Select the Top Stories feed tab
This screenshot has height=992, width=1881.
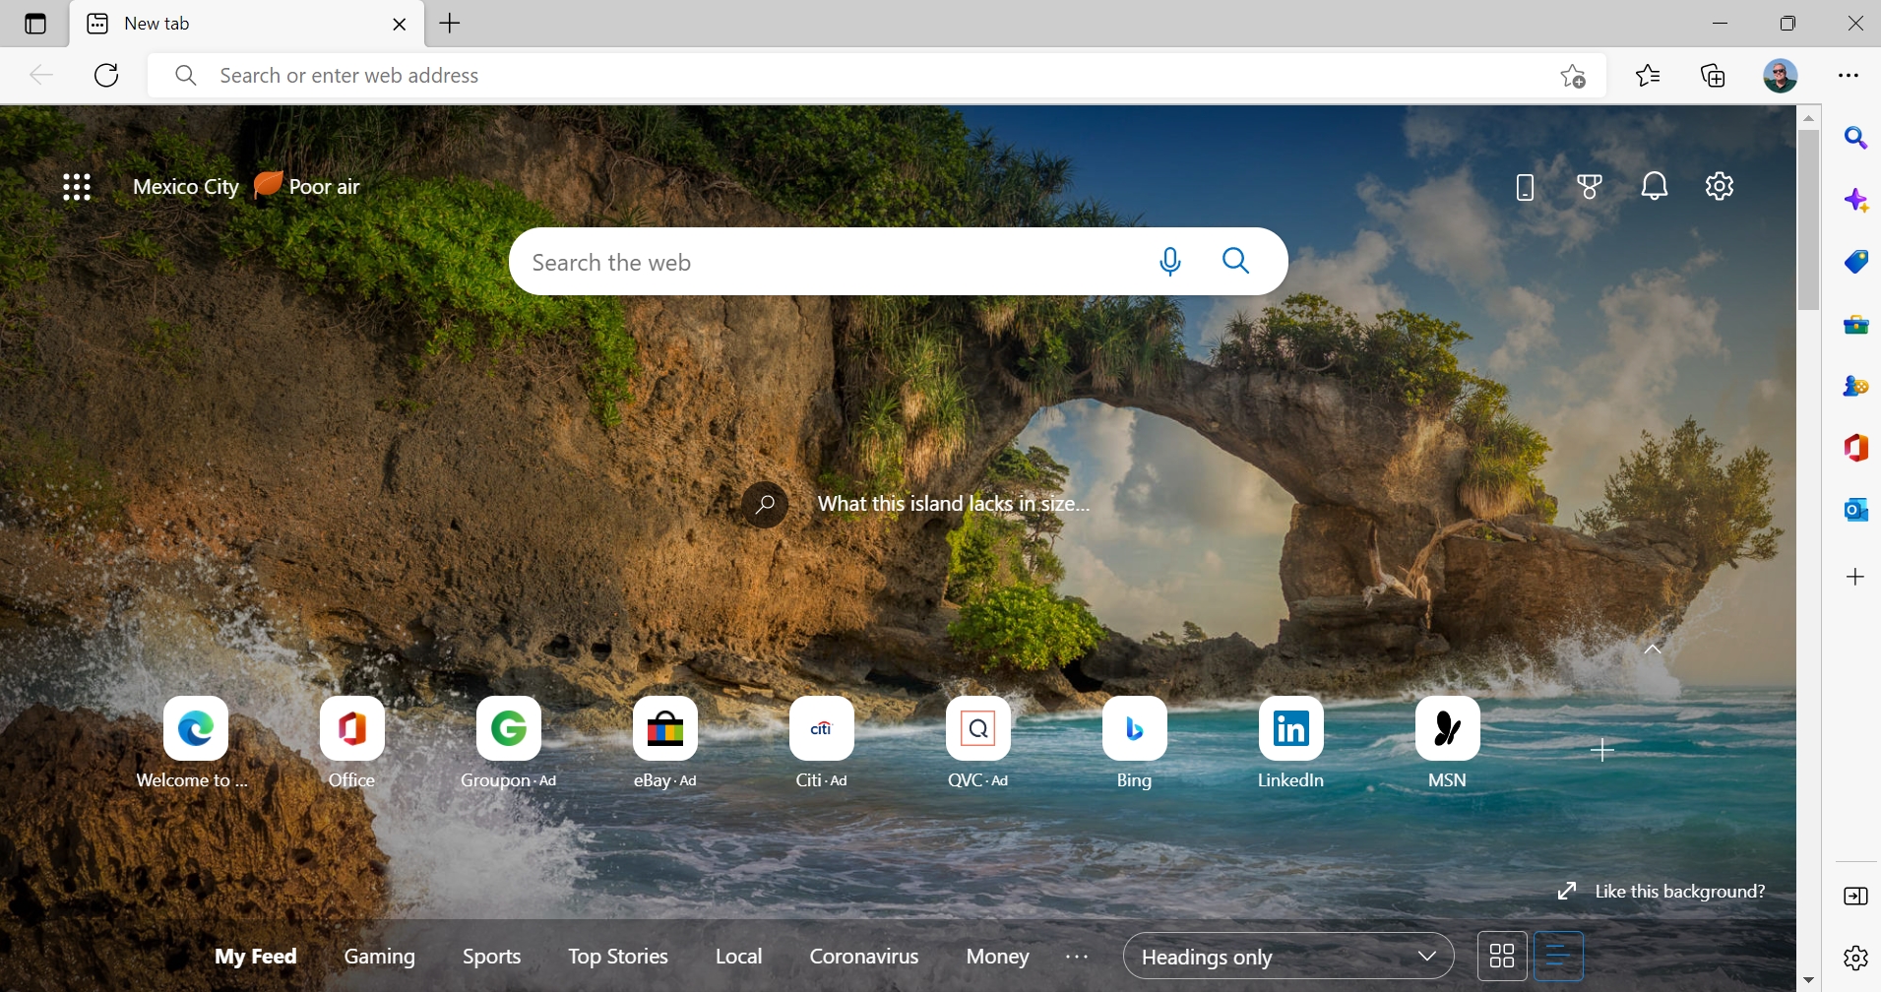click(x=617, y=957)
